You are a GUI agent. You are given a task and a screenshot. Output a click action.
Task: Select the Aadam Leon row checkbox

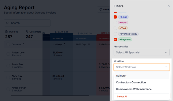tap(8, 54)
